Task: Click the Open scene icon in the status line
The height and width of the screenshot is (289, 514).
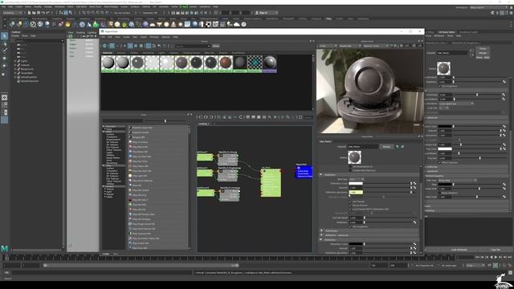Action: [34, 13]
